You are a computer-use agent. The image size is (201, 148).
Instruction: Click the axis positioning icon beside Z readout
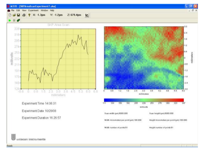click(x=87, y=15)
